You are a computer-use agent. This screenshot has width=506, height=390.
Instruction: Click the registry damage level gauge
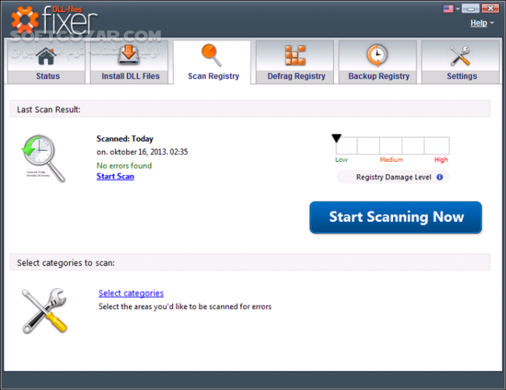(x=392, y=146)
